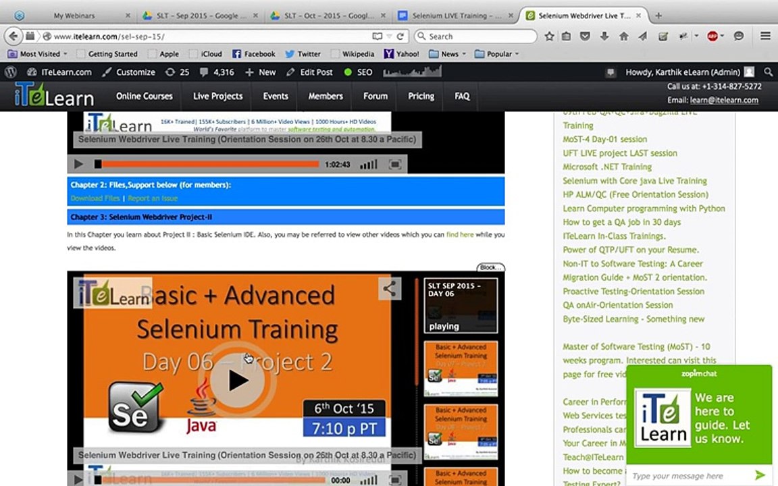Open Howdy, Karthik eLearn account menu

click(x=690, y=72)
